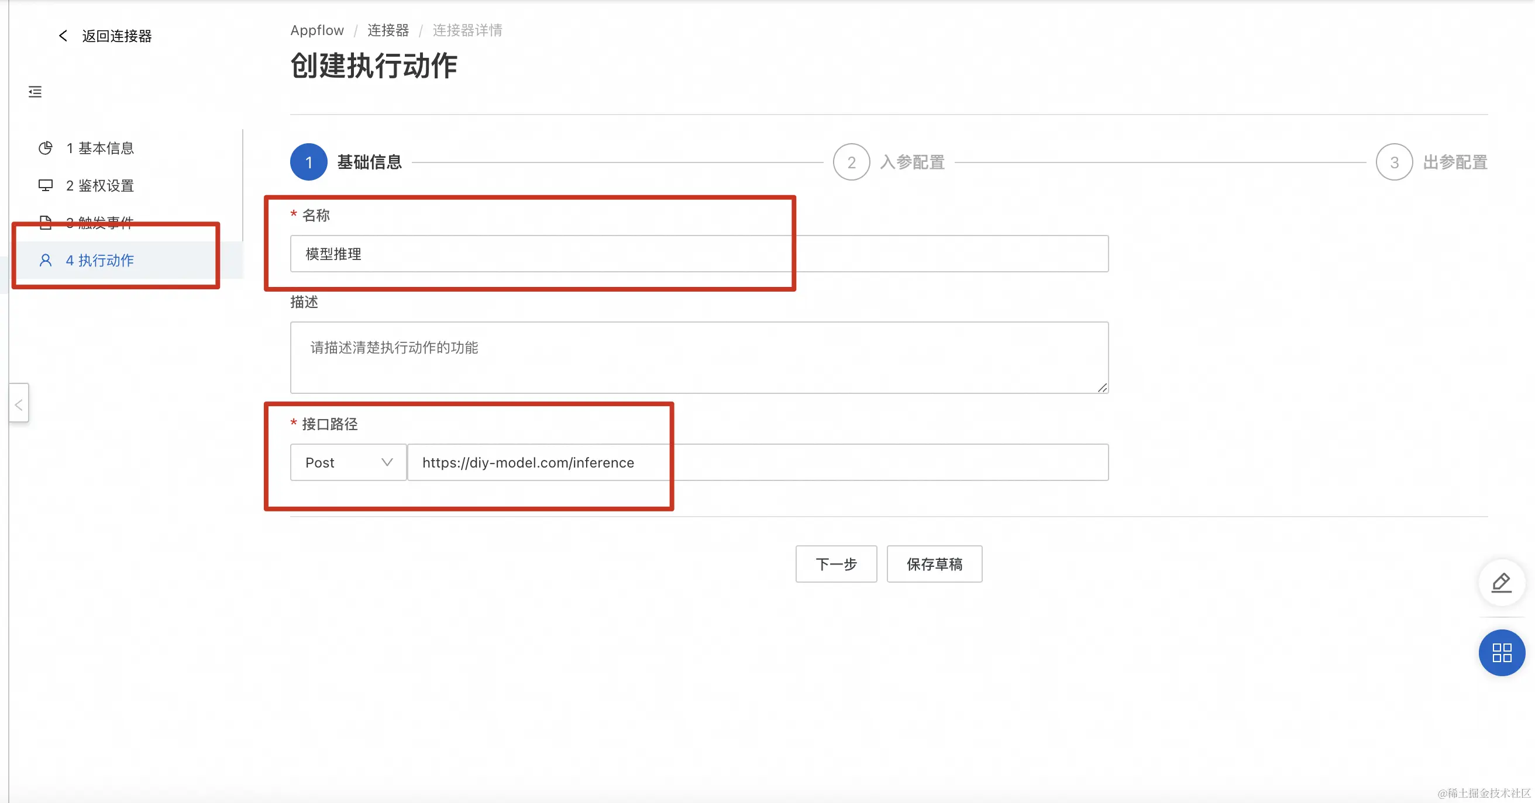Click the floating pencil edit icon
This screenshot has width=1535, height=803.
point(1501,583)
